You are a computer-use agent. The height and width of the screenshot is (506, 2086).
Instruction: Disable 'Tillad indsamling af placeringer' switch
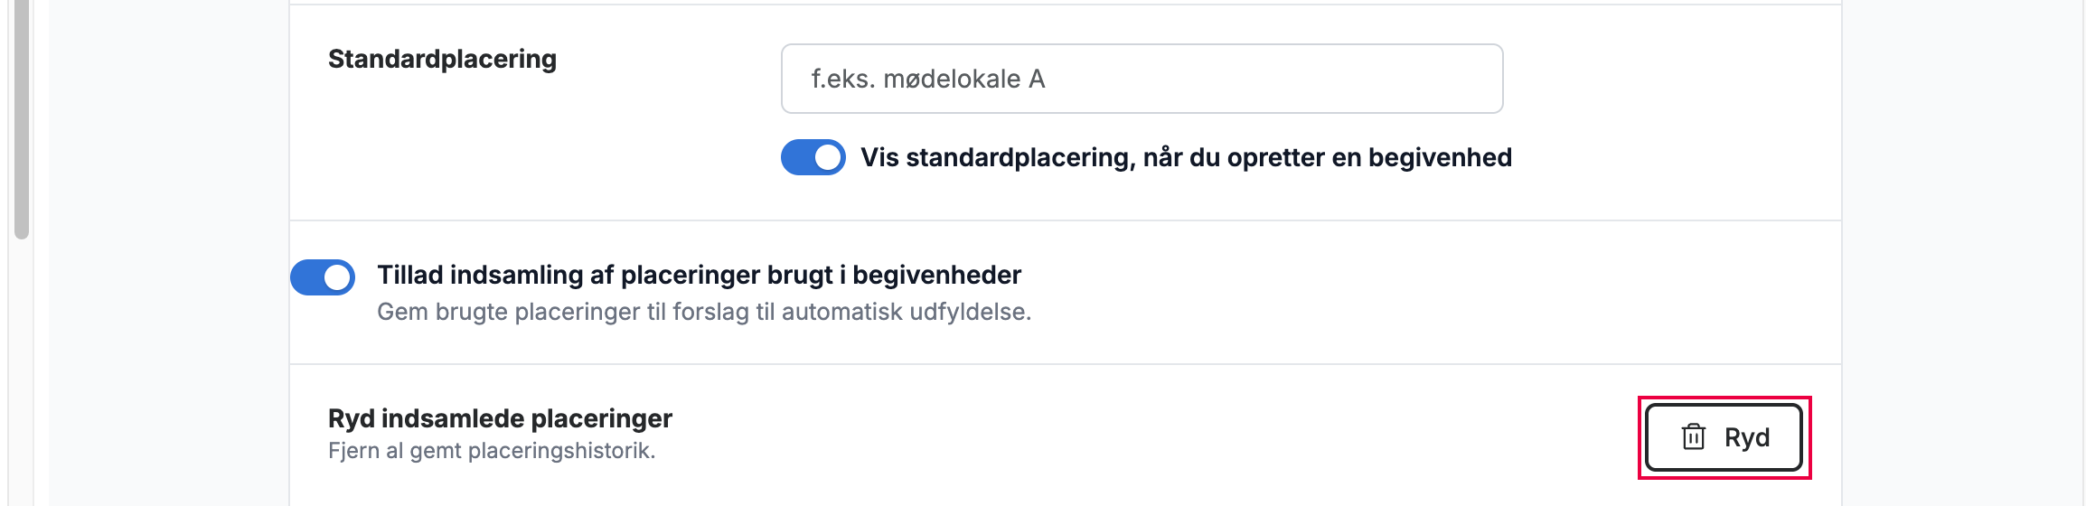[323, 277]
